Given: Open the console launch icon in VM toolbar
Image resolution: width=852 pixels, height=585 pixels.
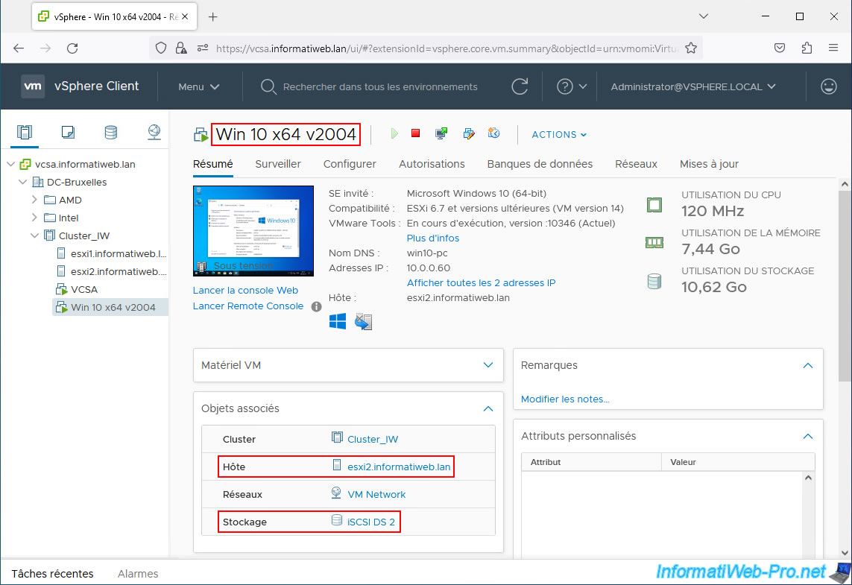Looking at the screenshot, I should (441, 134).
